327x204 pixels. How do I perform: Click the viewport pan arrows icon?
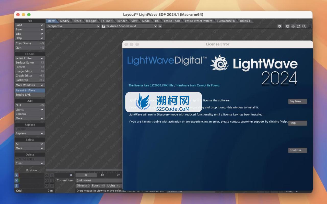[x=293, y=26]
